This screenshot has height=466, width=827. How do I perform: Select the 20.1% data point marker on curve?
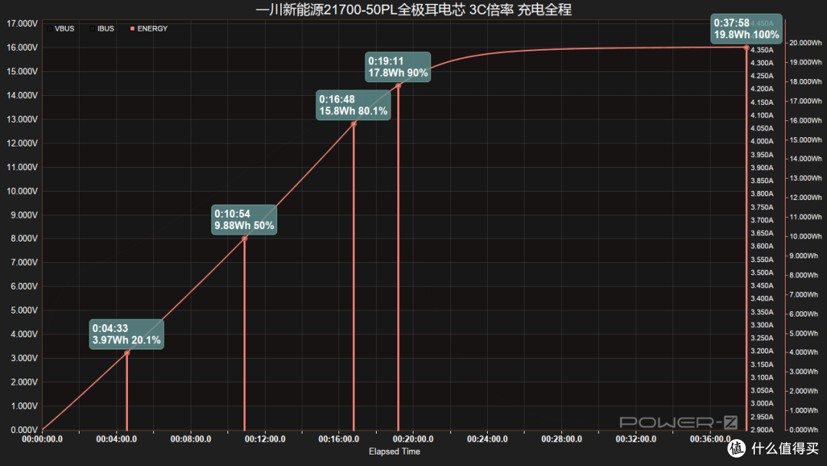click(x=126, y=353)
